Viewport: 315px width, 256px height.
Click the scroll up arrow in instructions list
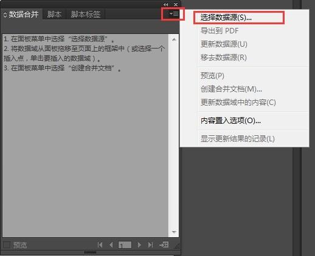click(x=174, y=39)
